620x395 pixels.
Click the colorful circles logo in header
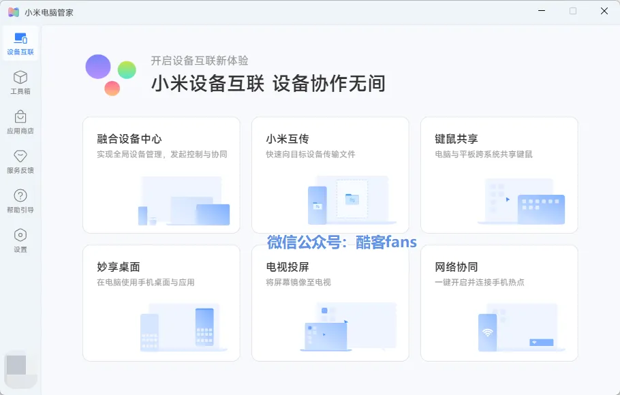point(110,75)
